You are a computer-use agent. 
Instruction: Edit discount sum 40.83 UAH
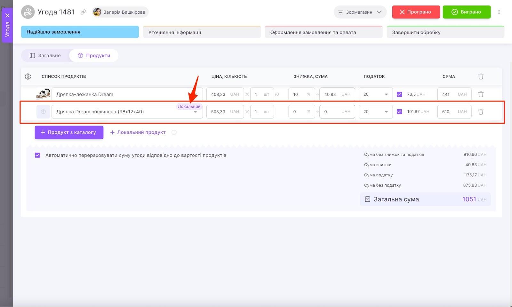[337, 94]
